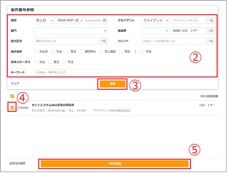Click the 1件を追加 button
The image size is (227, 173).
click(114, 164)
